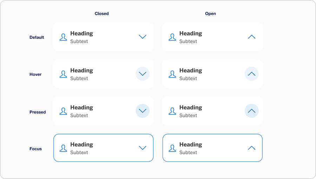Click person icon in Pressed Closed card
The image size is (316, 179).
pos(63,111)
